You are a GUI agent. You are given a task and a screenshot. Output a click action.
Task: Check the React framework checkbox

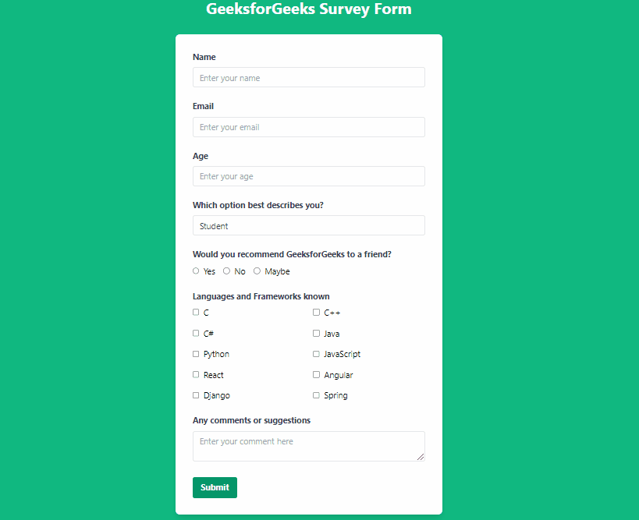click(196, 375)
